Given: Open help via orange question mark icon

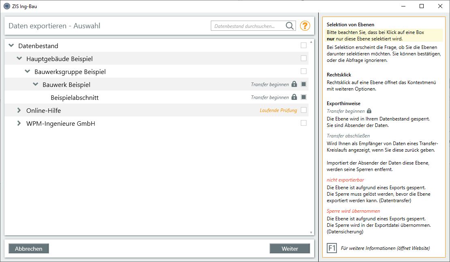Looking at the screenshot, I should 305,26.
